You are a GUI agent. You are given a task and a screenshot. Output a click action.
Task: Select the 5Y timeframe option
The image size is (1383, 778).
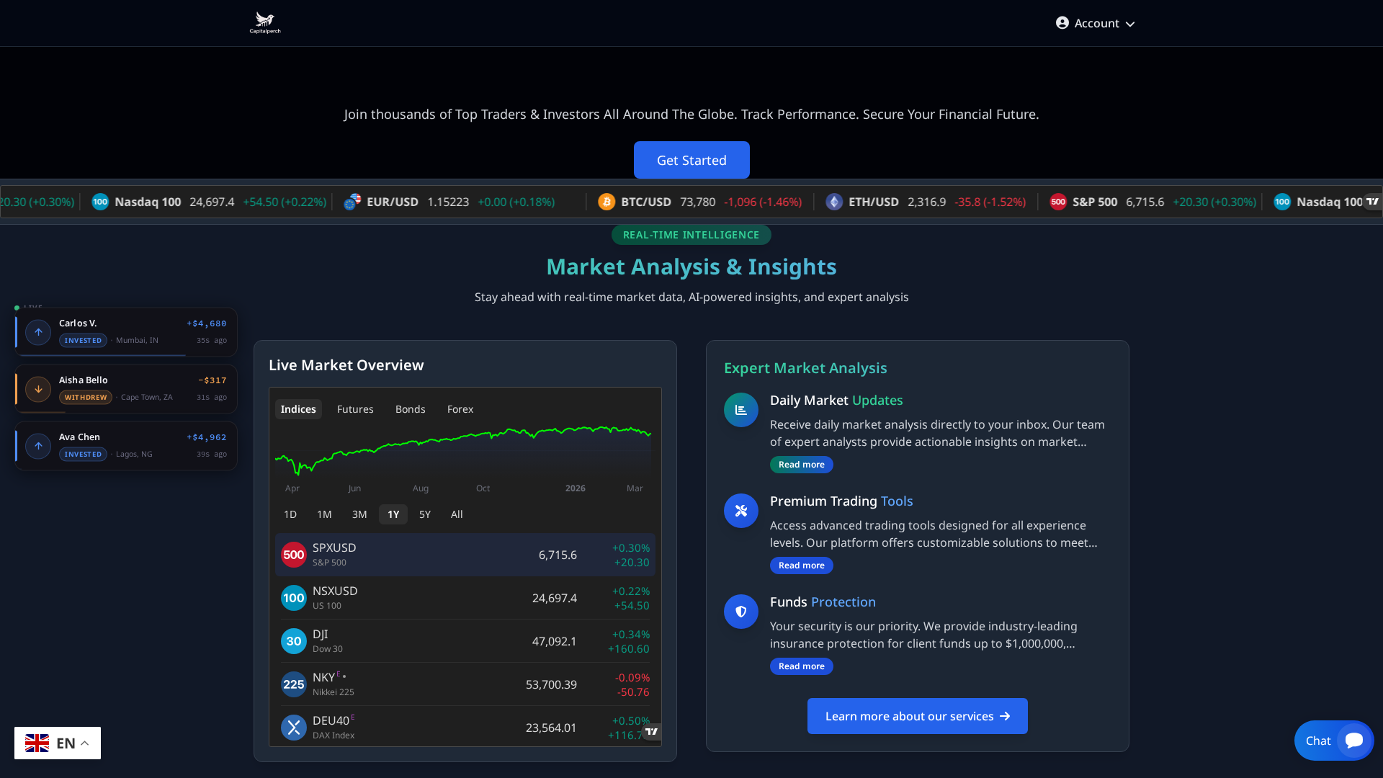tap(424, 514)
